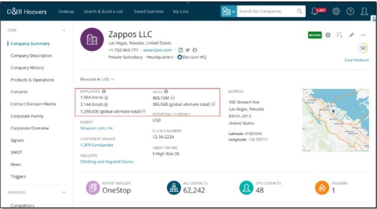Click the add-to-list icon
377x209 pixels.
point(339,35)
